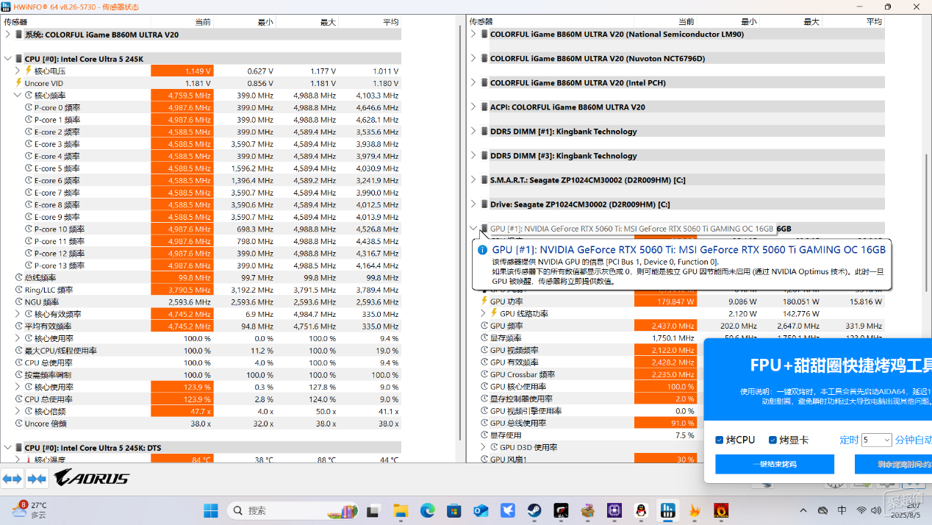Open the weather widget showing 27°C
Viewport: 932px width, 525px height.
coord(29,510)
